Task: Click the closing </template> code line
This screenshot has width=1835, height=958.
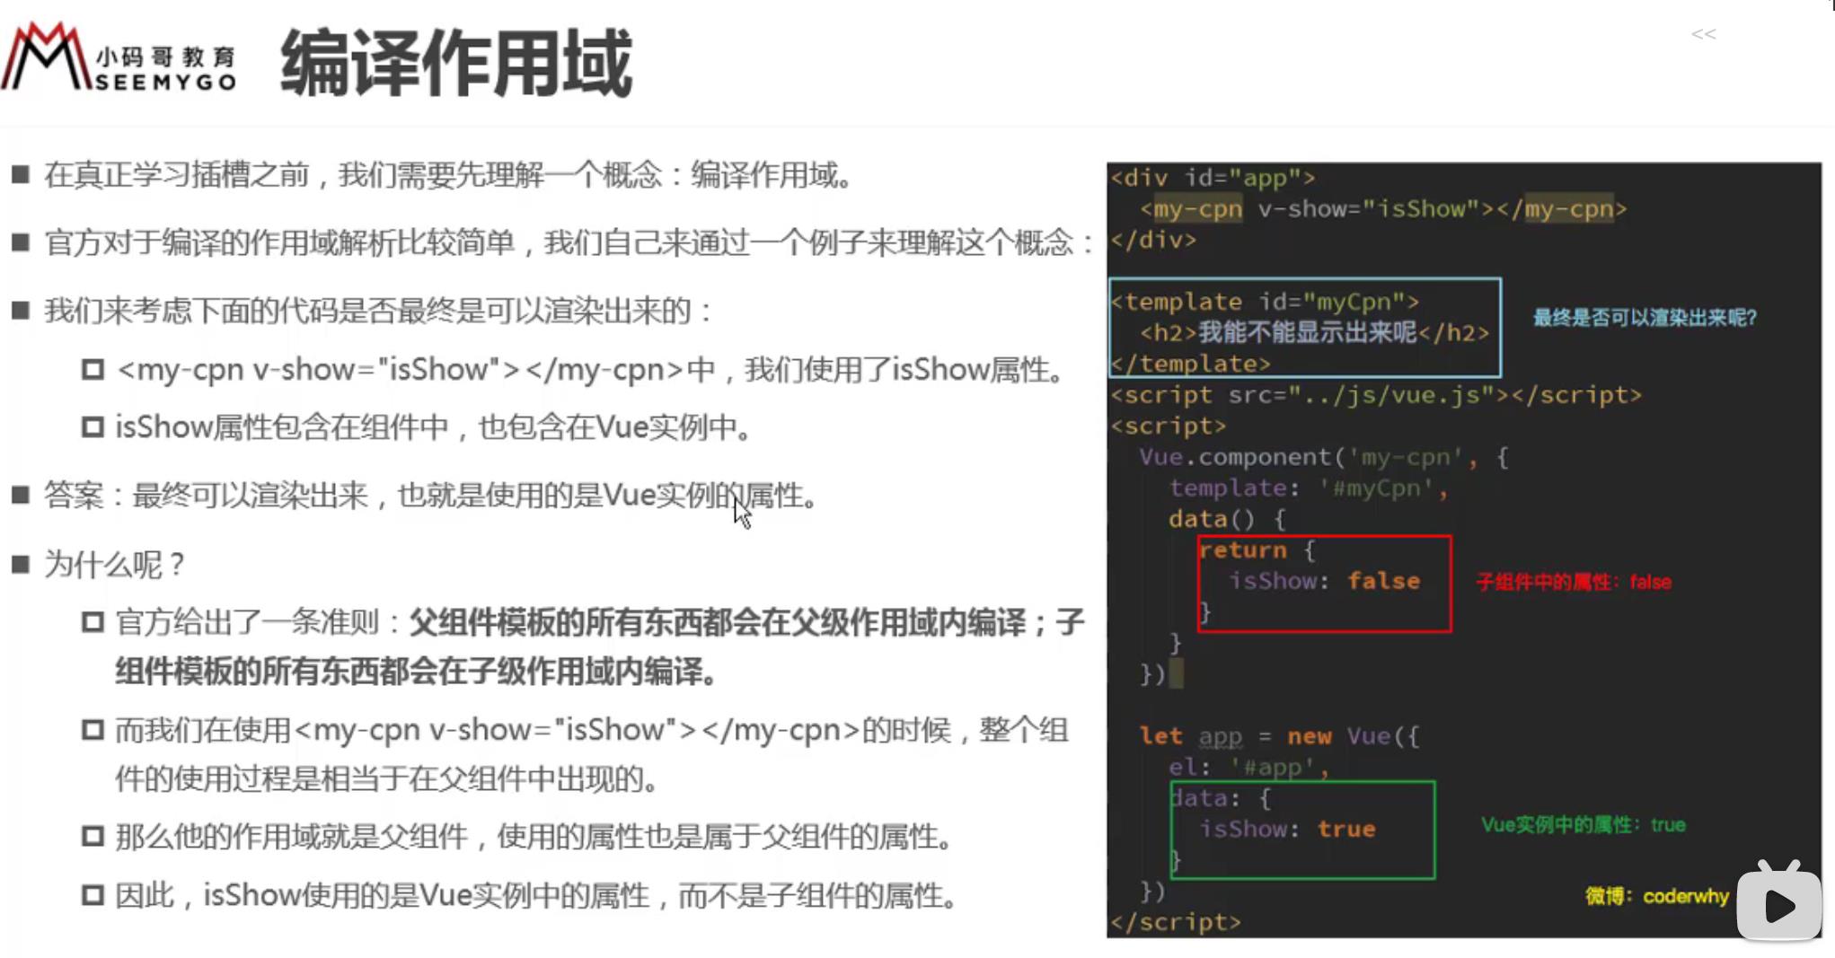Action: [x=1190, y=364]
